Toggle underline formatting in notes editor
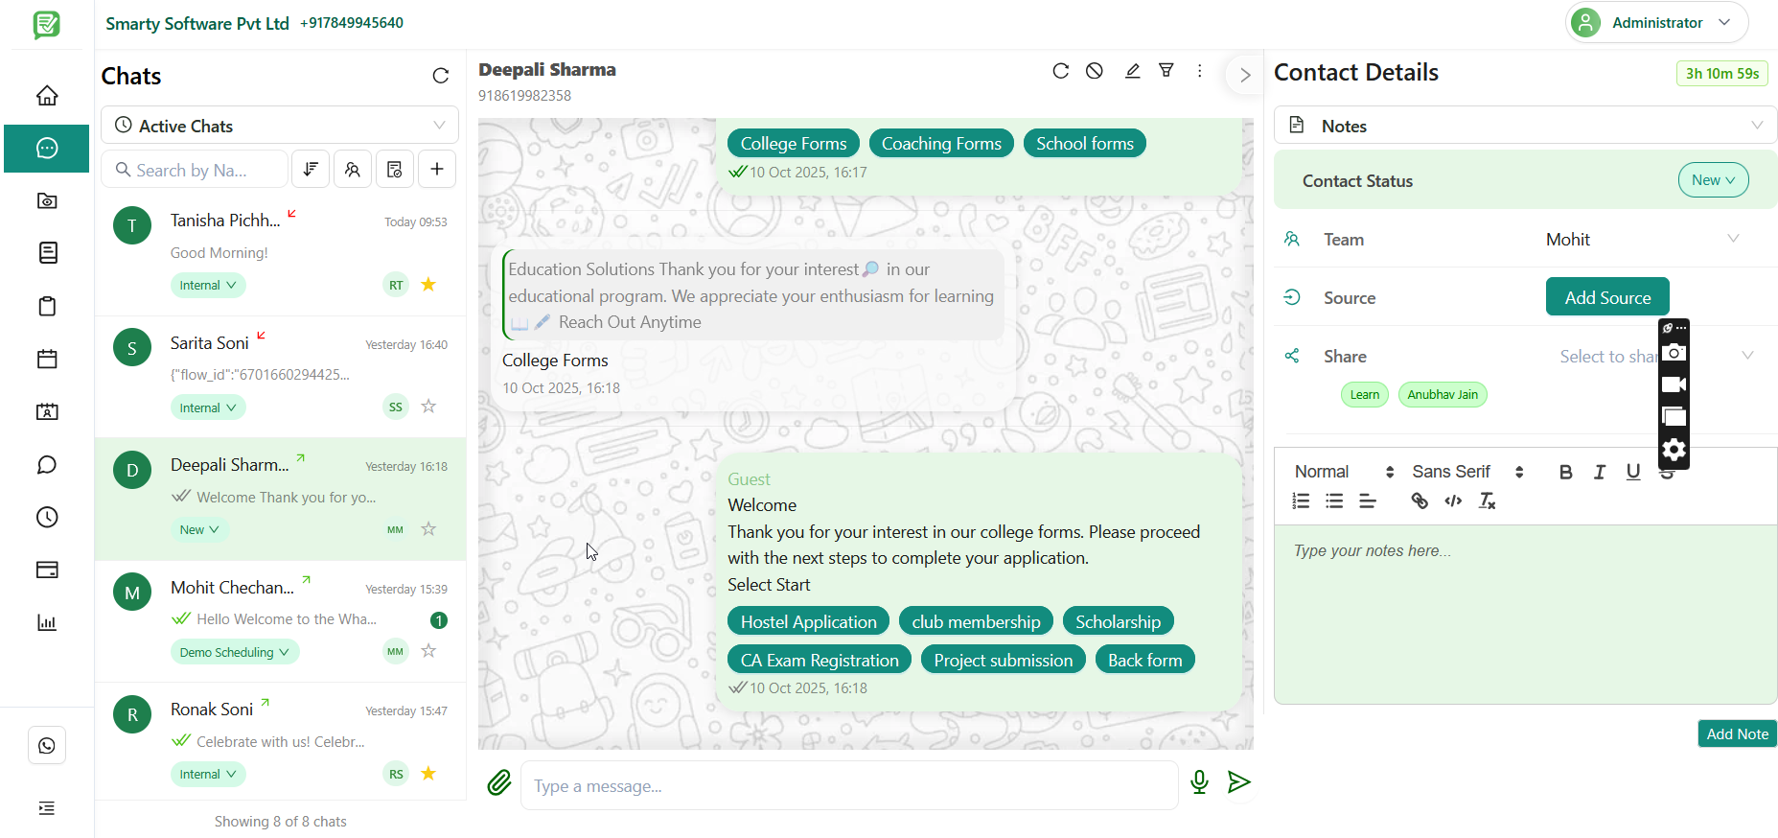 [1633, 472]
